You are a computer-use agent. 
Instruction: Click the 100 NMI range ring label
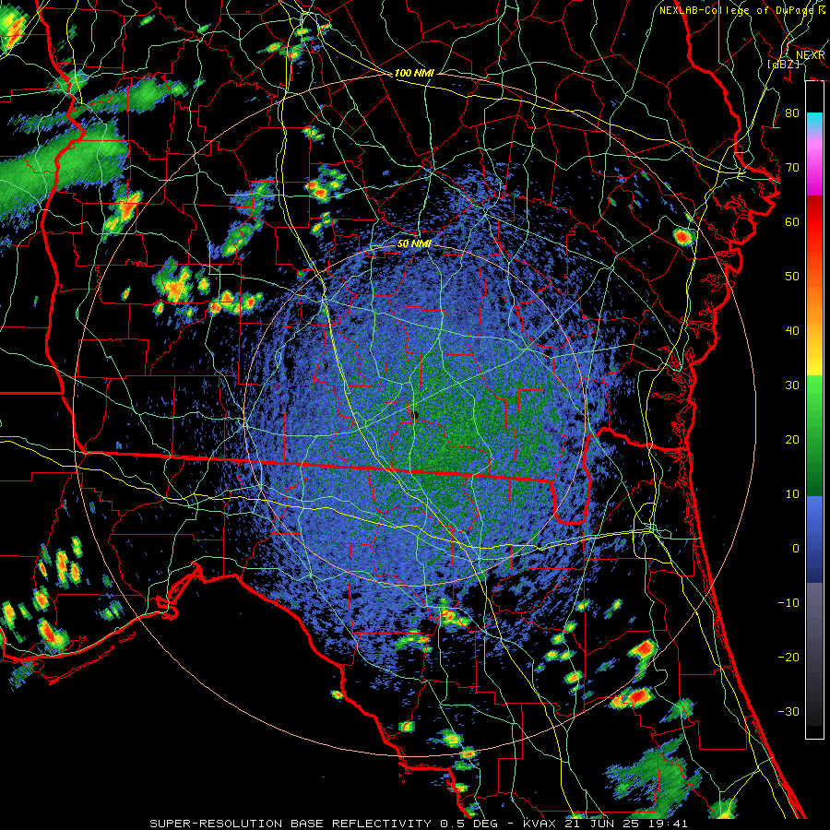[x=414, y=73]
